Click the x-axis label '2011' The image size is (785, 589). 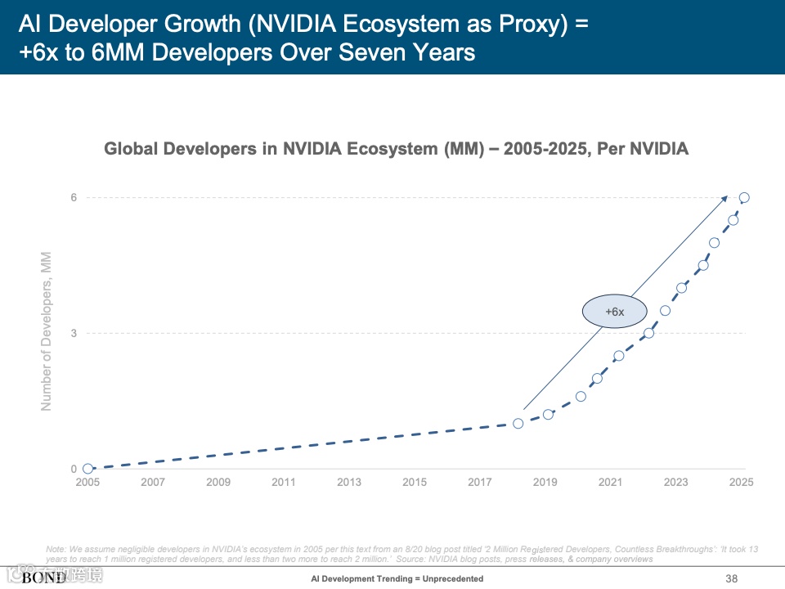click(284, 483)
